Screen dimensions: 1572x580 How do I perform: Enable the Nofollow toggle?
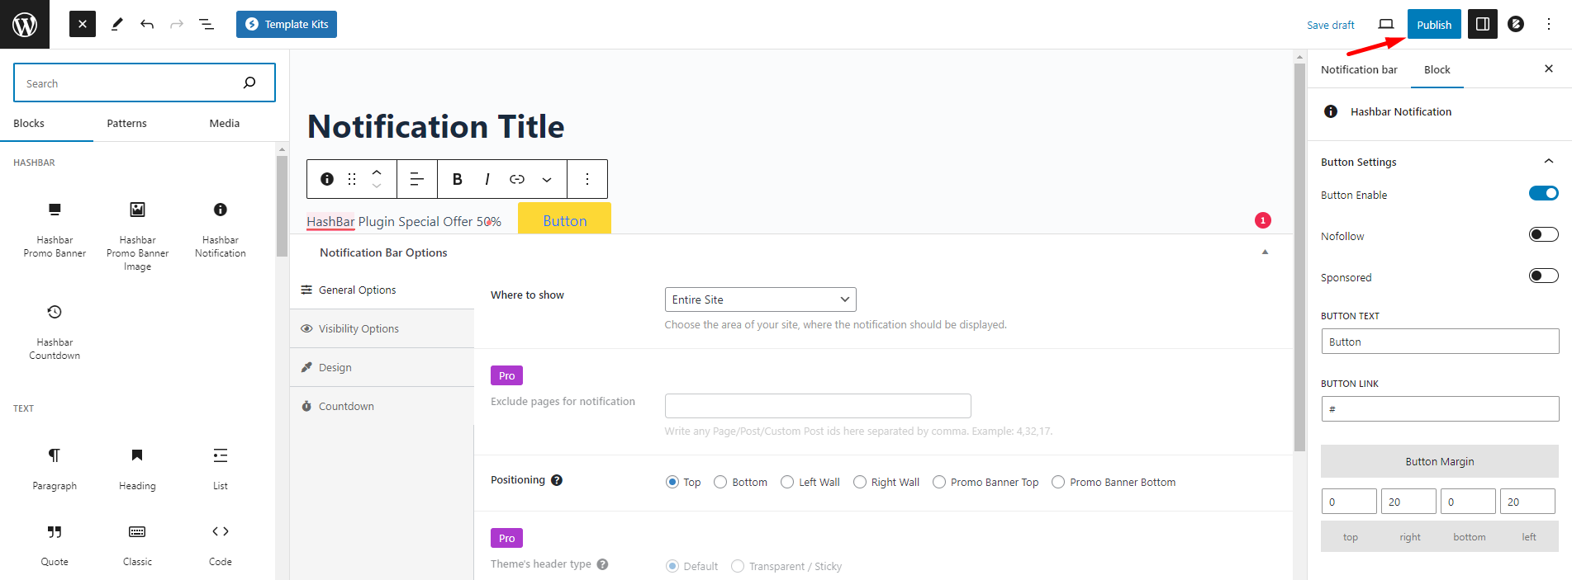[1543, 235]
